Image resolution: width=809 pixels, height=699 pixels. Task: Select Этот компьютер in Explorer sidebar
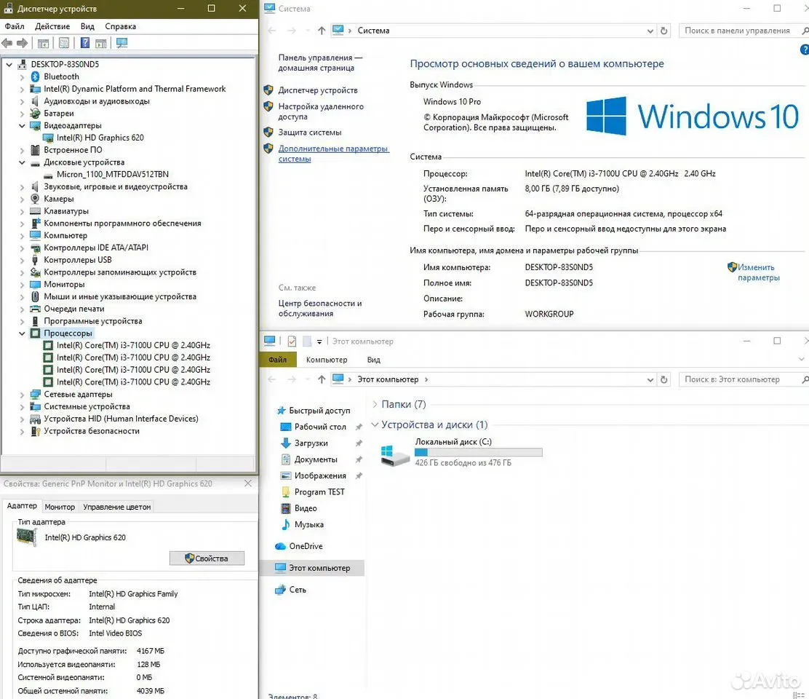click(x=312, y=569)
